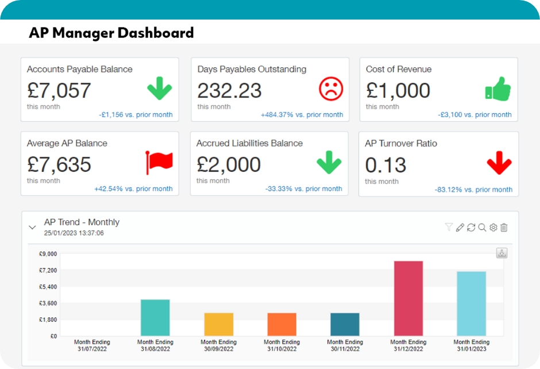Click the -£1,156 vs. prior month link

[x=136, y=114]
